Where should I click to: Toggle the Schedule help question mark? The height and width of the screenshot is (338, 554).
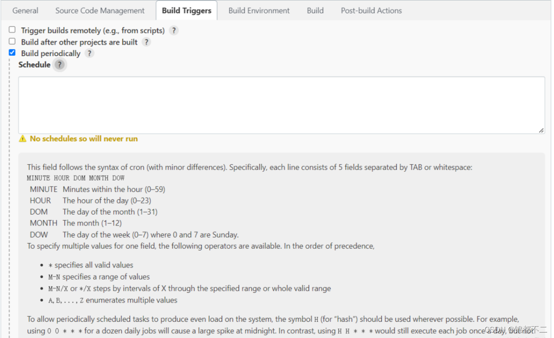tap(59, 65)
